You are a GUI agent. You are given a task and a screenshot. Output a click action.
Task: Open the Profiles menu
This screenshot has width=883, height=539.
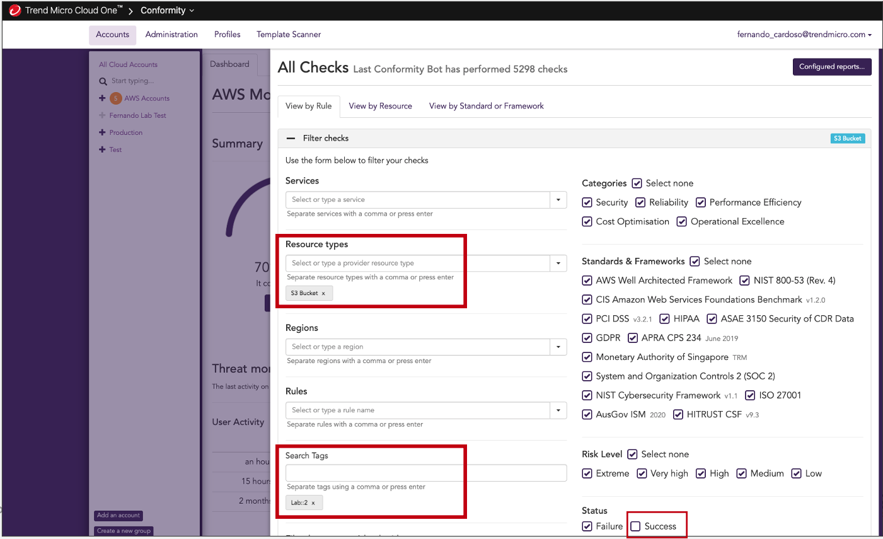point(228,35)
